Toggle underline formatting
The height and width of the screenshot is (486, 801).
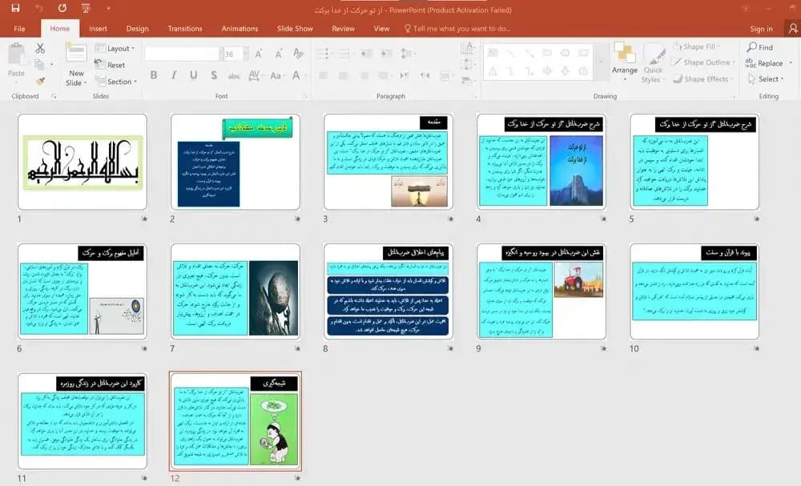[x=194, y=75]
